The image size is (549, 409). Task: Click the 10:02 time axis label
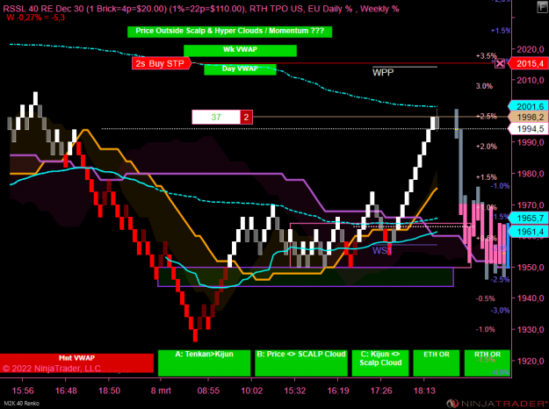tap(251, 391)
